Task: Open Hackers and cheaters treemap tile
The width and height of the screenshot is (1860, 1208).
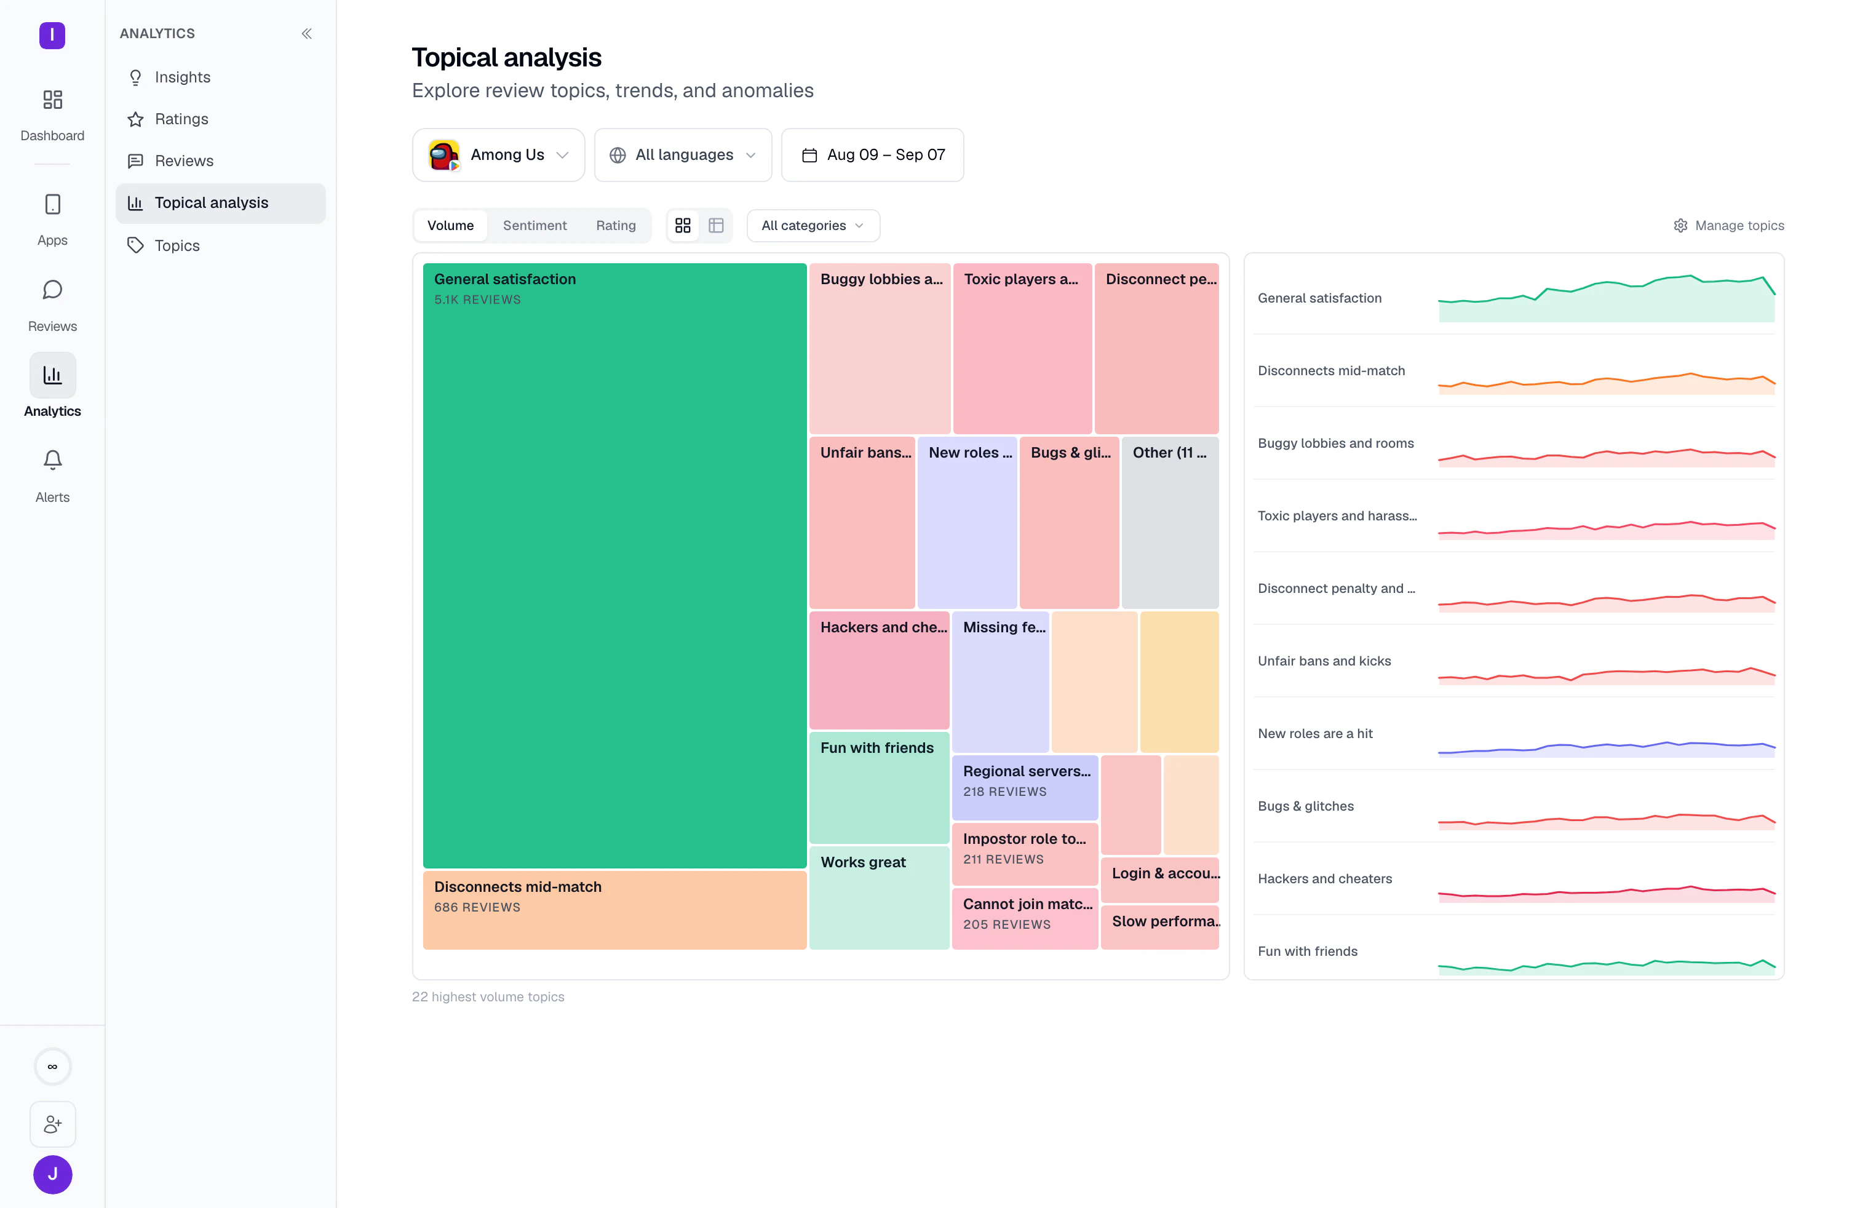Action: (x=879, y=670)
